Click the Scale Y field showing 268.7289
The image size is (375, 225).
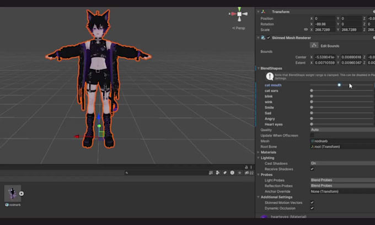[351, 30]
